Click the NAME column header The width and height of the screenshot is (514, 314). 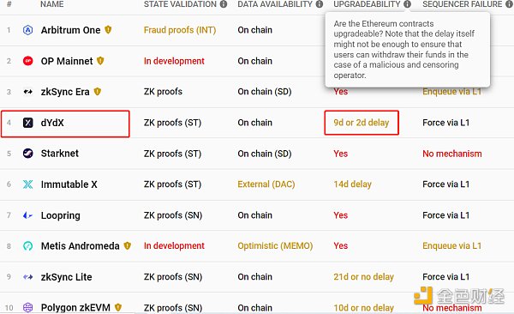coord(52,4)
